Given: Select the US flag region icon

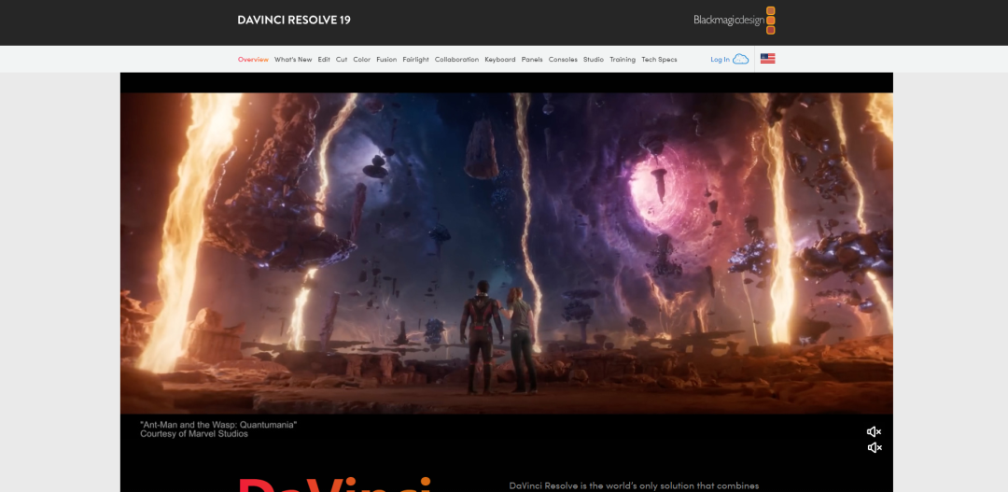Looking at the screenshot, I should click(x=767, y=59).
